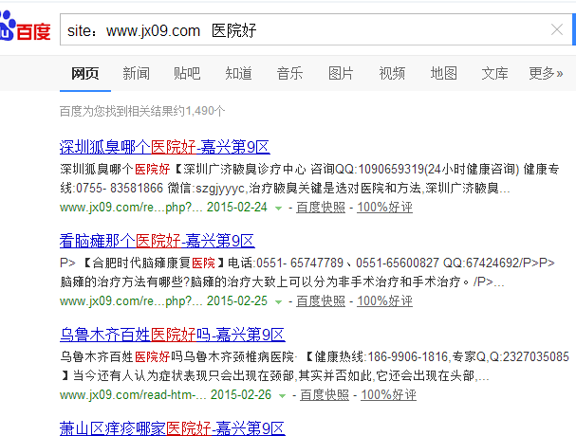Click 100%好评 on the 2015-02-25 result

coord(384,301)
